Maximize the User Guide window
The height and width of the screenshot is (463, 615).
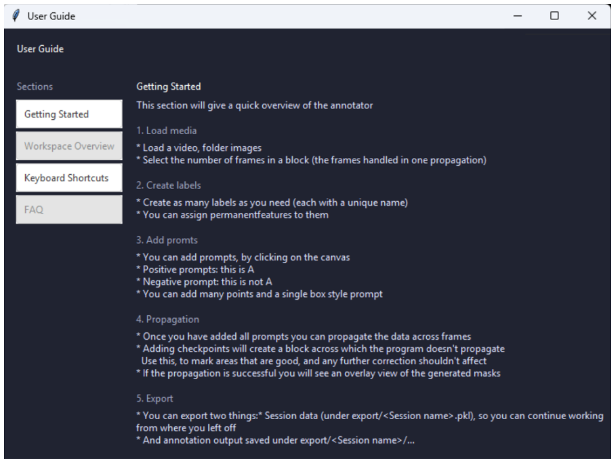tap(554, 16)
